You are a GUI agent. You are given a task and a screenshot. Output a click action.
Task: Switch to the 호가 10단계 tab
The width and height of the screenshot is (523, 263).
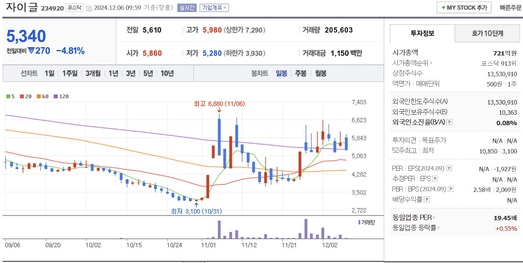(x=487, y=33)
